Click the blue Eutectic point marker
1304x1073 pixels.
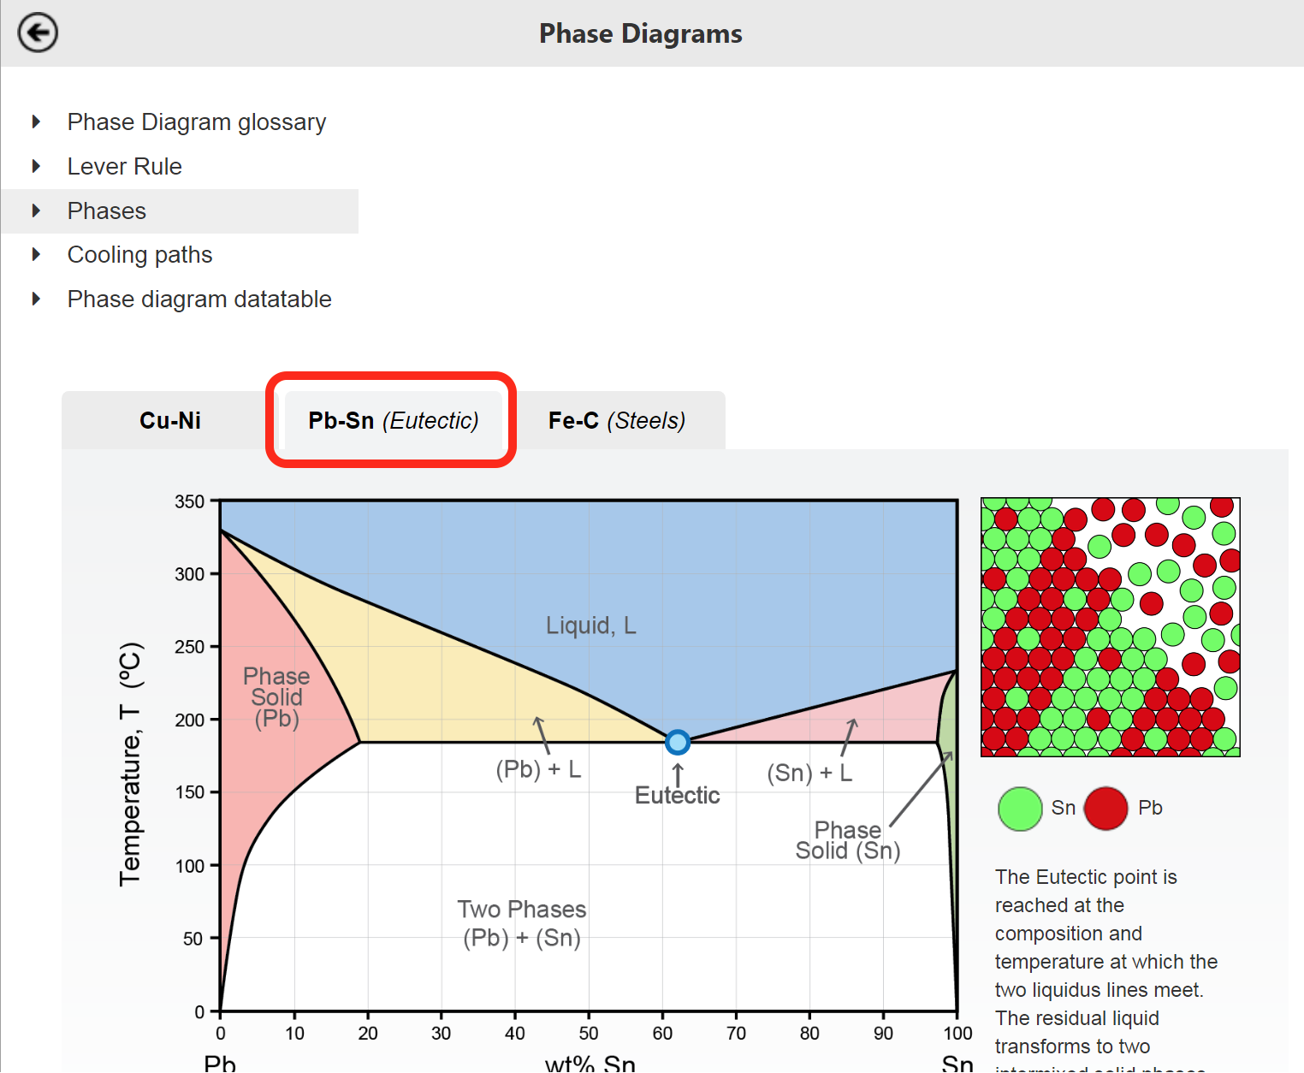(678, 742)
